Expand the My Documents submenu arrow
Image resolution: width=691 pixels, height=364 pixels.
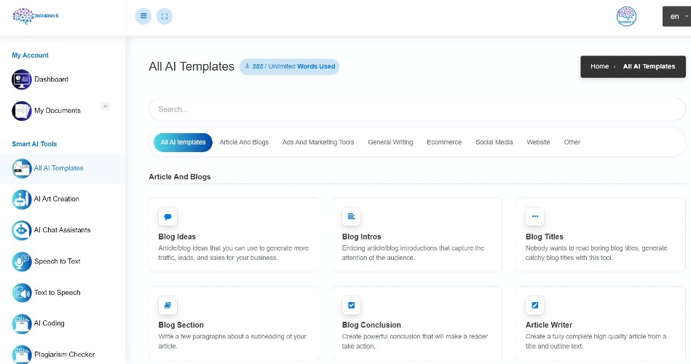pos(106,106)
